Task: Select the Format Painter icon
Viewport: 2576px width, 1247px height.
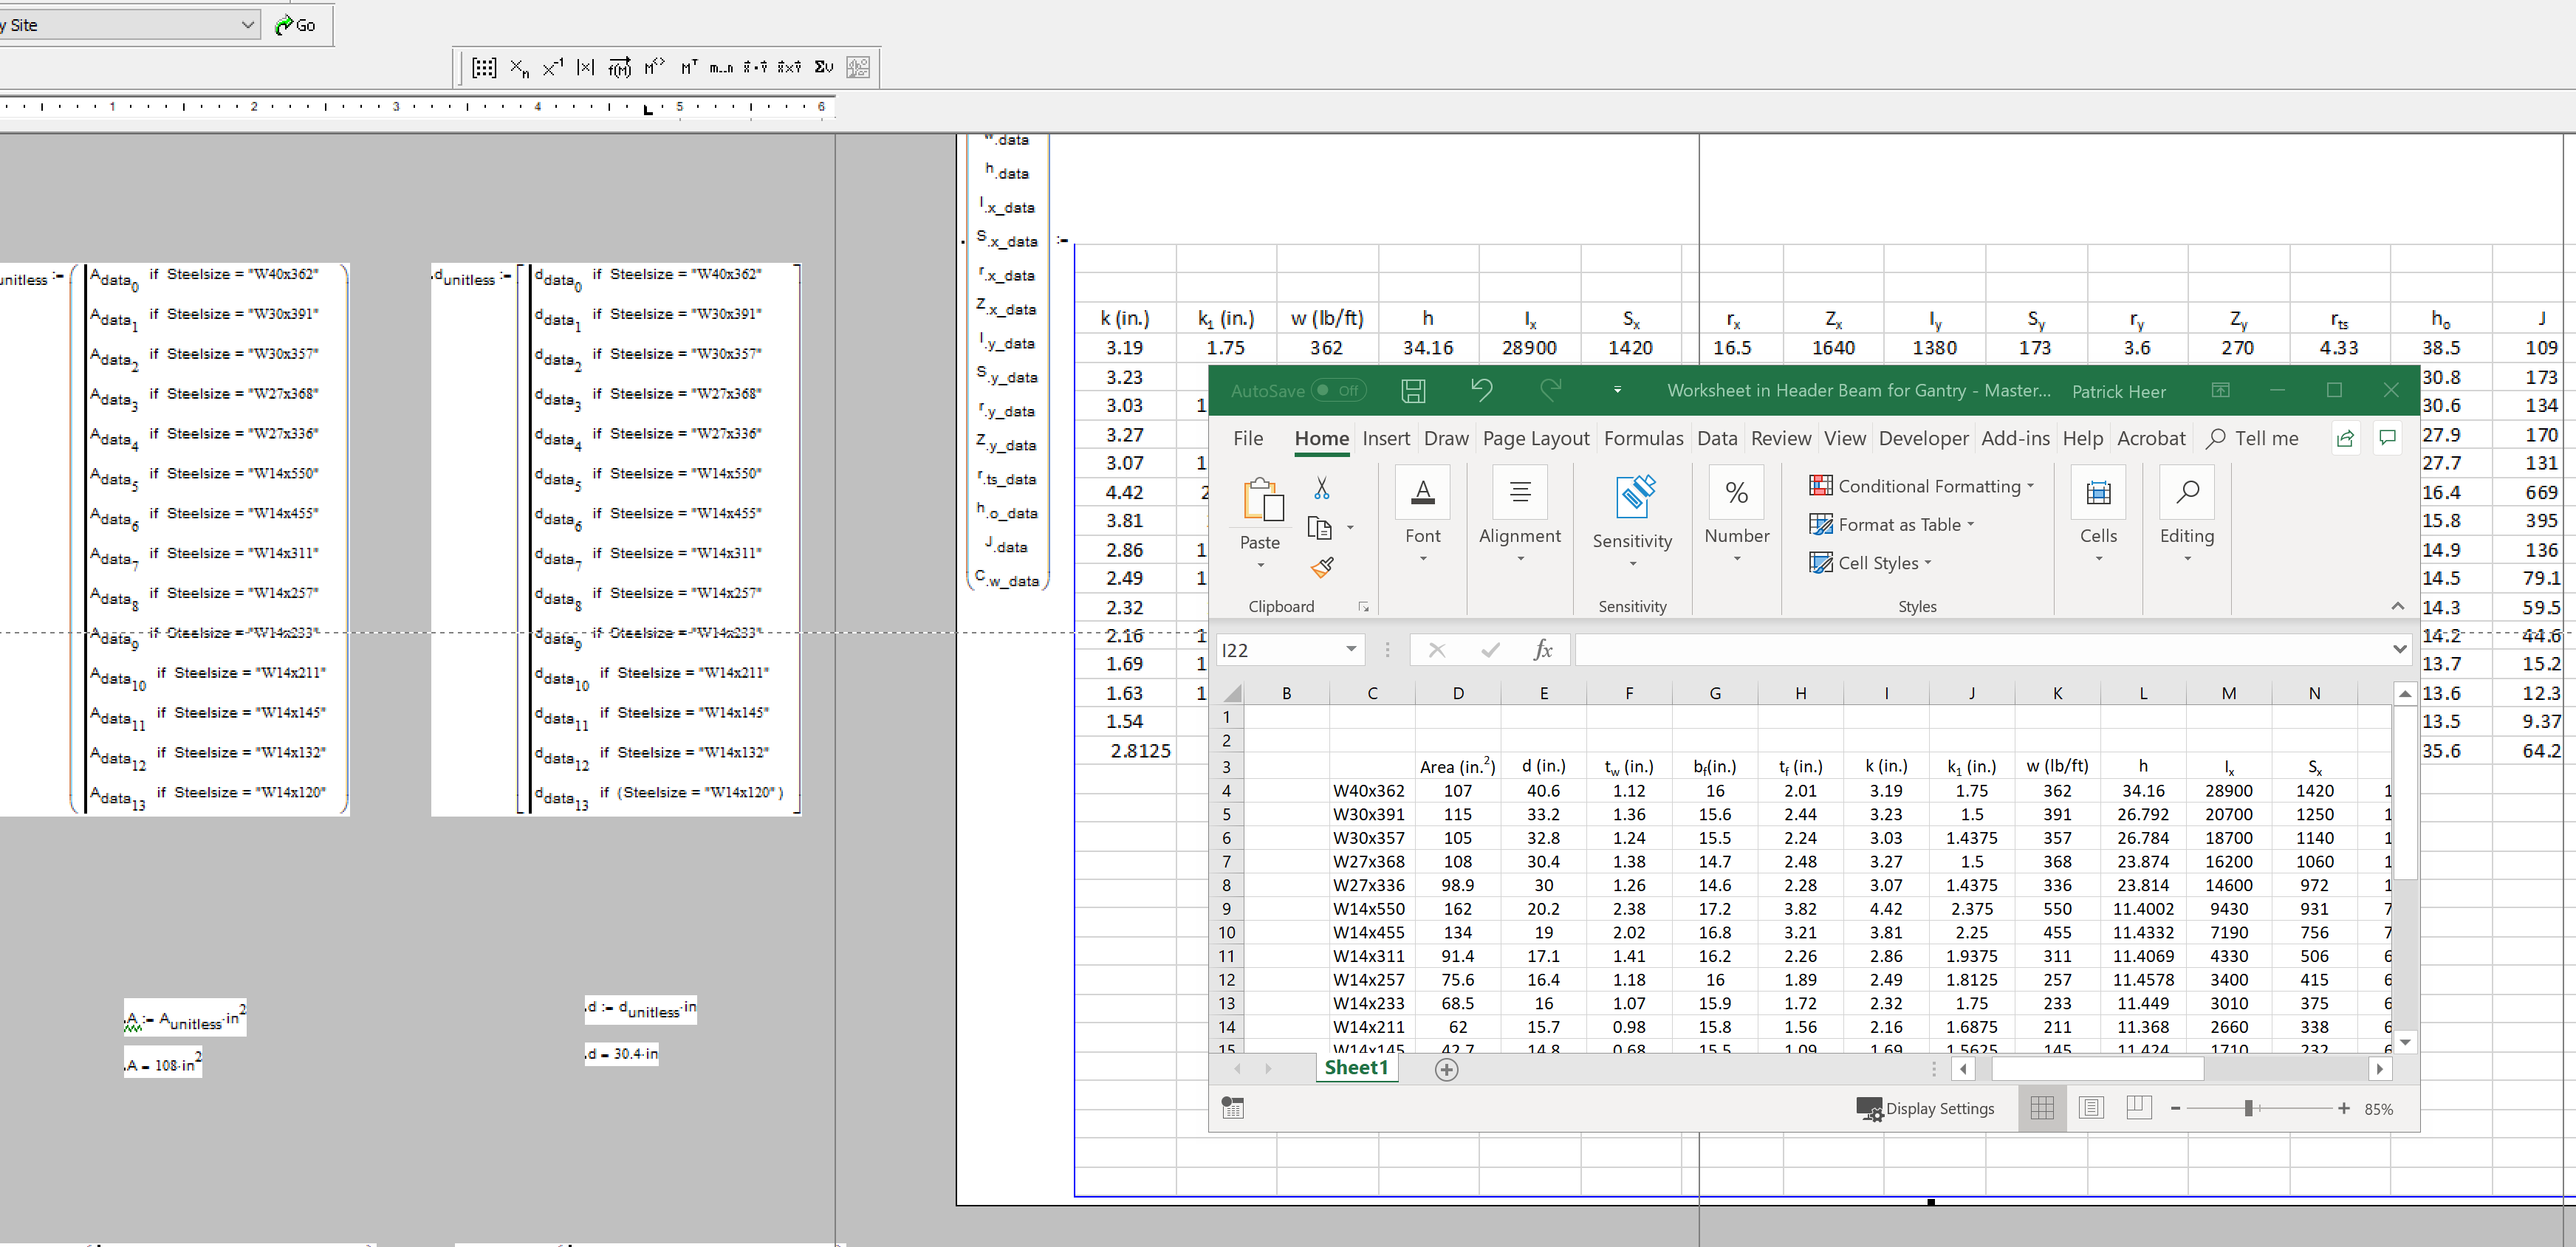Action: [1323, 567]
